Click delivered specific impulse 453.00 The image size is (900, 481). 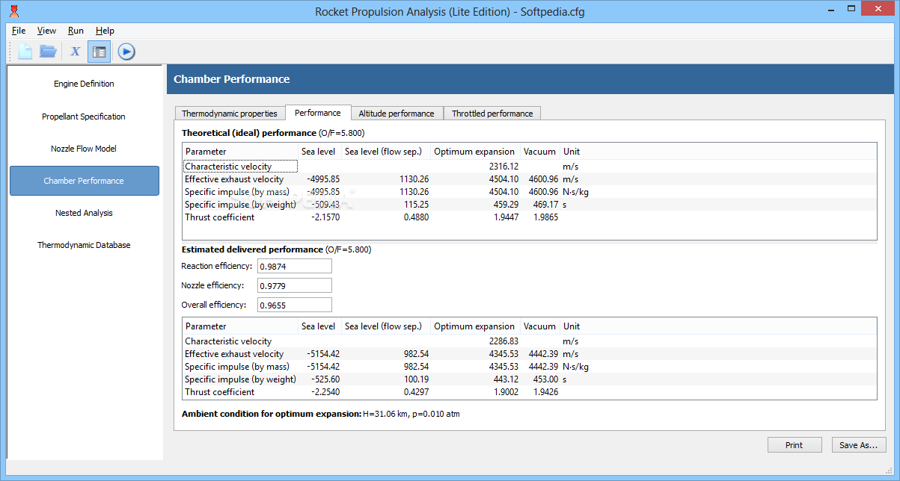tap(545, 379)
